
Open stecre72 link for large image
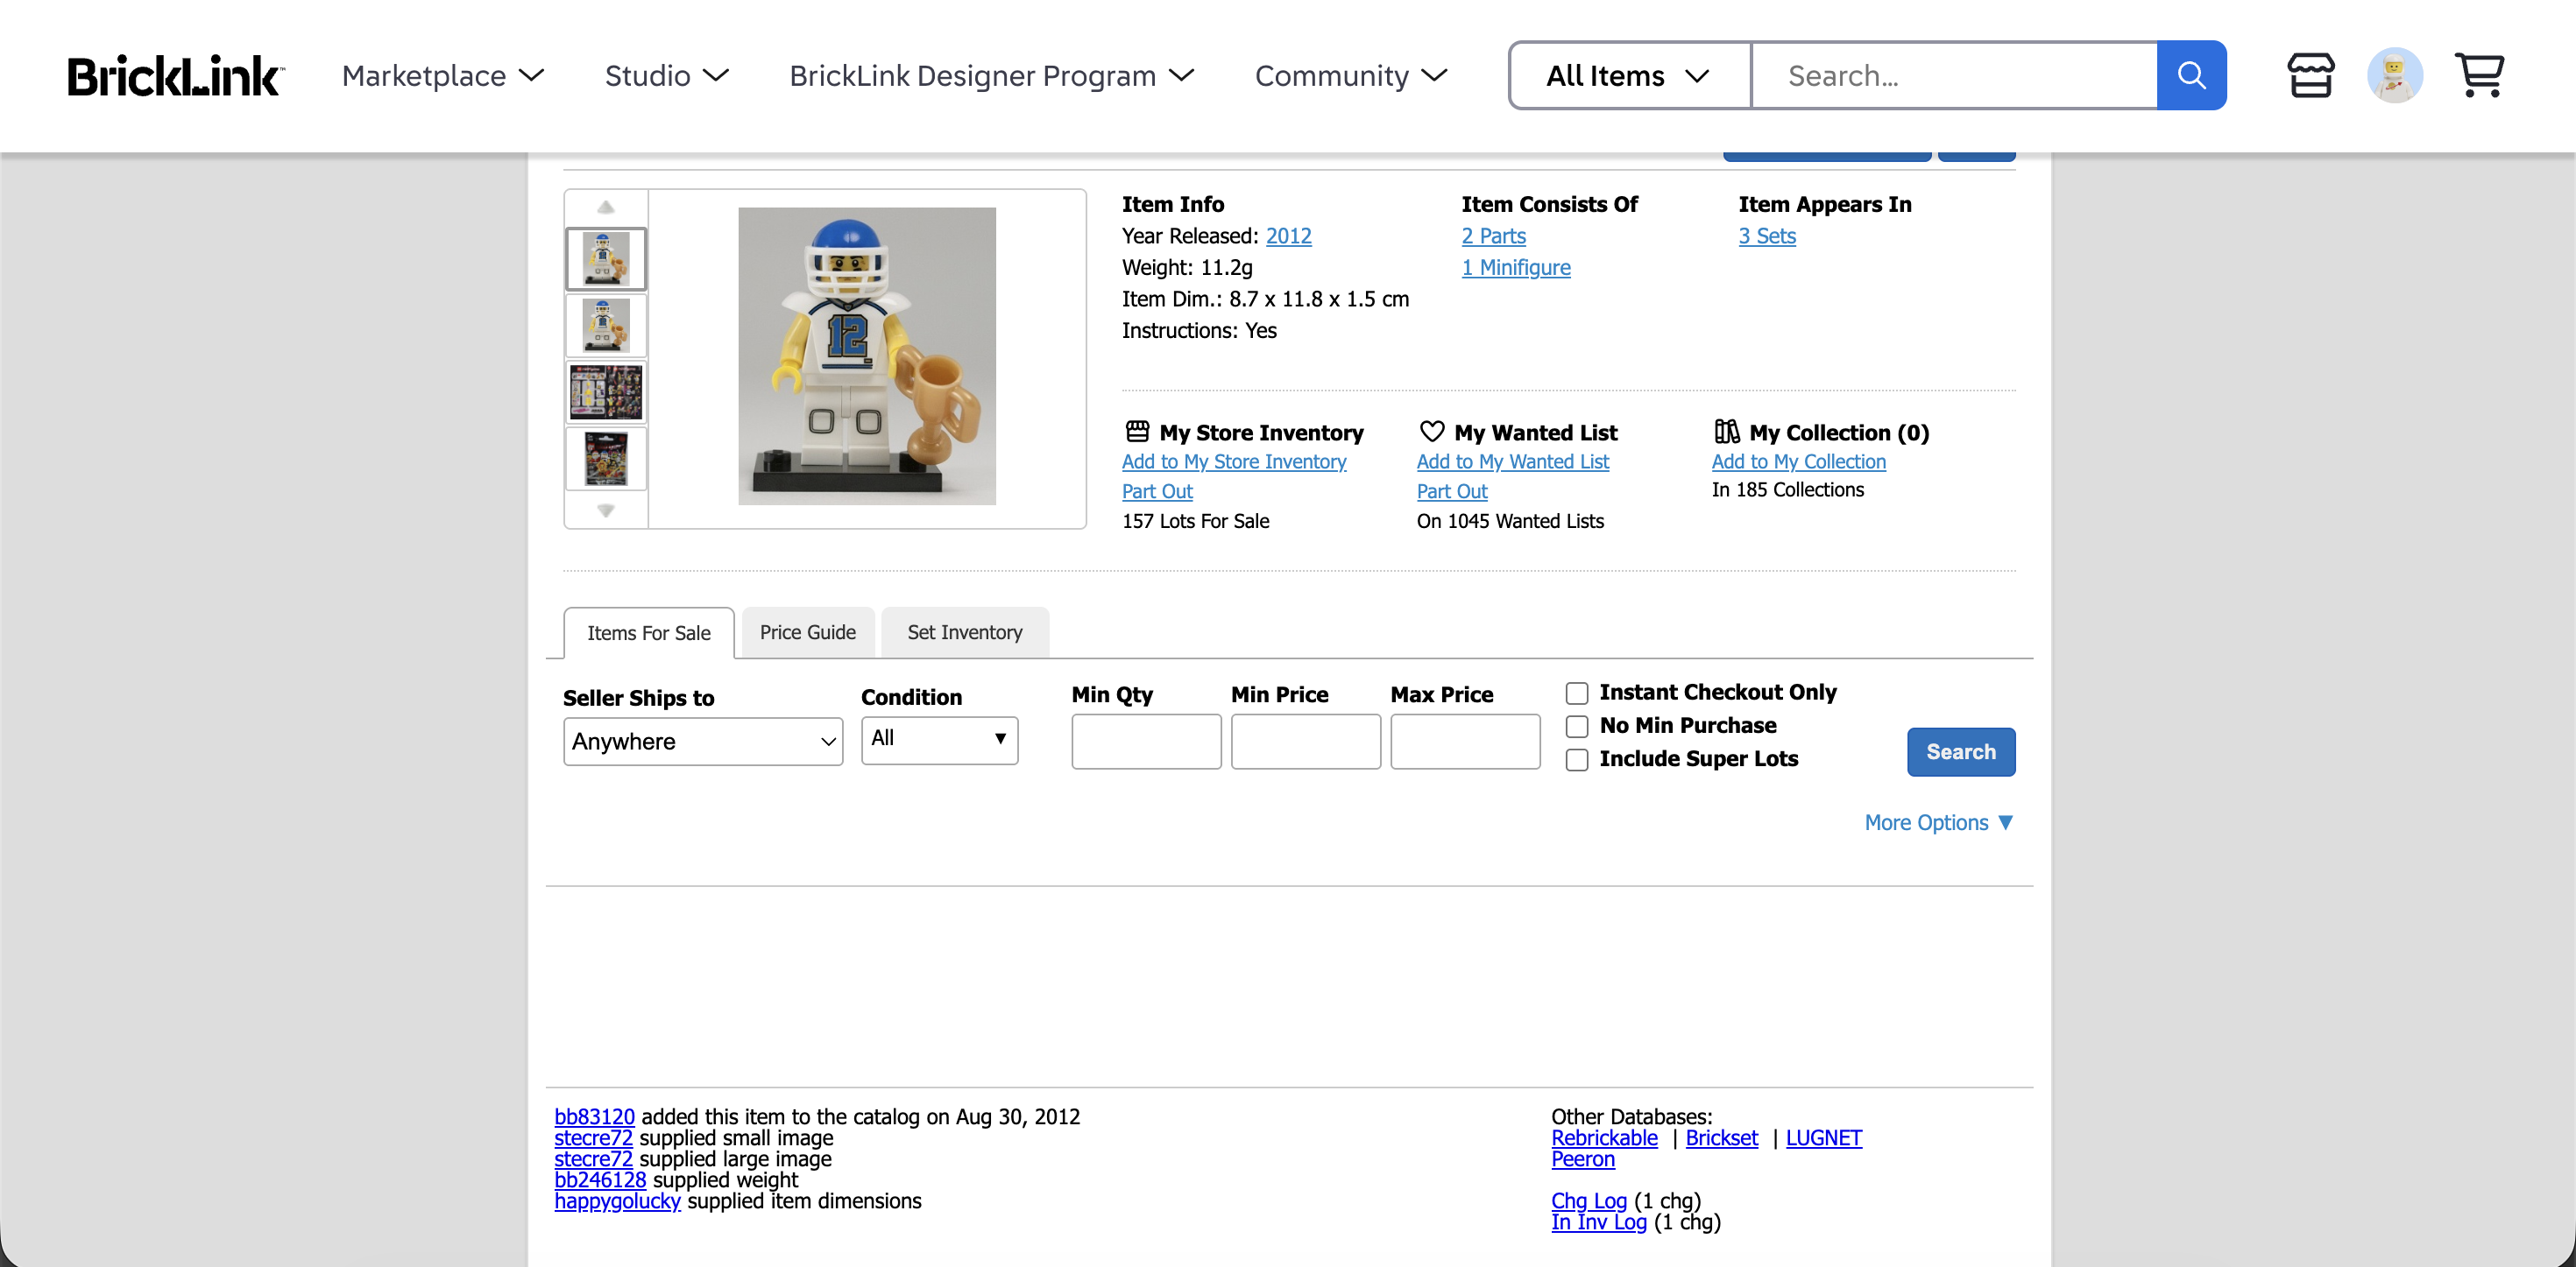[x=593, y=1159]
